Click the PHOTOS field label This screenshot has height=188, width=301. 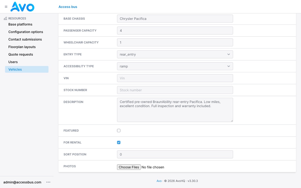(69, 166)
